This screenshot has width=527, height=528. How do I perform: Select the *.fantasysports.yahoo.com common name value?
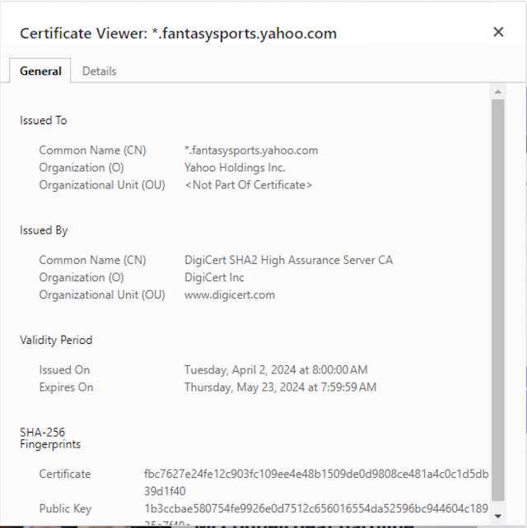[251, 151]
